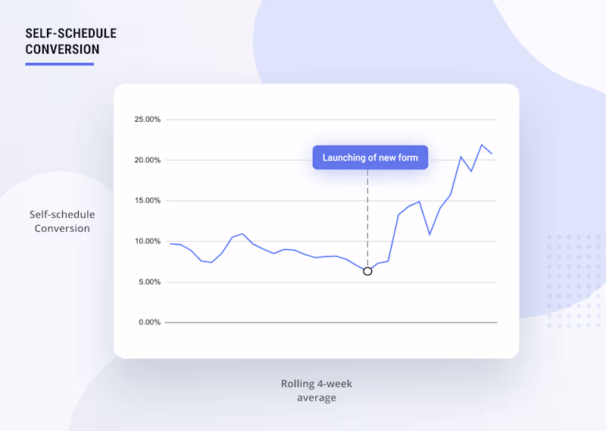Click the "SELF-SCHEDULE CONVERSION" heading
Viewport: 606px width, 431px height.
(71, 42)
